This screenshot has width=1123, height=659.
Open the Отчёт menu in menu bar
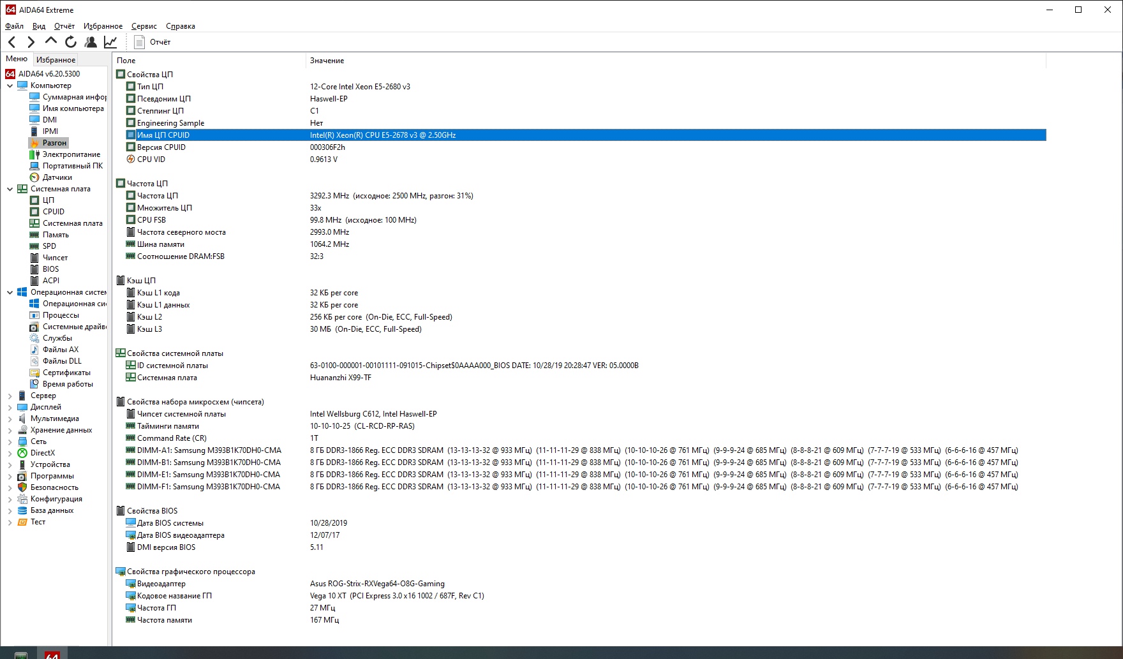pos(64,26)
